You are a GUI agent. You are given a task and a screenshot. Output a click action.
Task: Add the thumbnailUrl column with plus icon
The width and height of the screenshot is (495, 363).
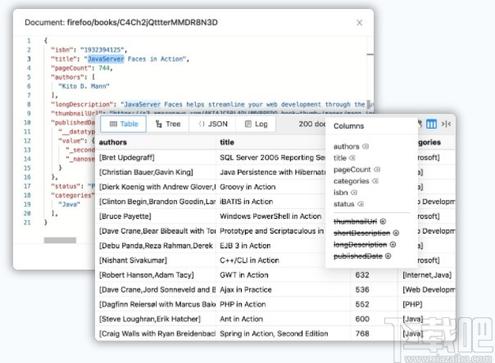tap(384, 221)
